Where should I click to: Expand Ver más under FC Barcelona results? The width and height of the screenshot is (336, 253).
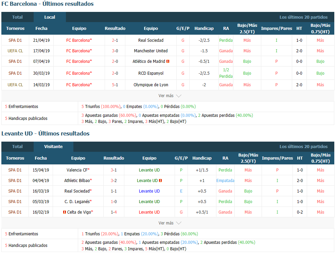click(170, 96)
